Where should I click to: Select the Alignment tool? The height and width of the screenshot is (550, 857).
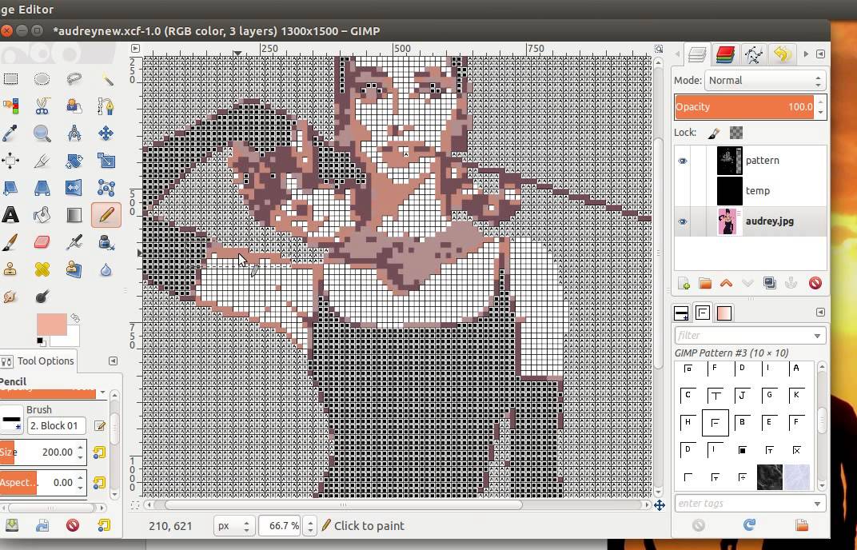click(x=10, y=160)
